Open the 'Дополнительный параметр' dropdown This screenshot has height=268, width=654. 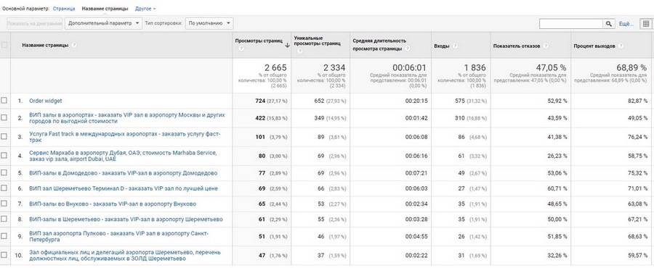point(103,24)
